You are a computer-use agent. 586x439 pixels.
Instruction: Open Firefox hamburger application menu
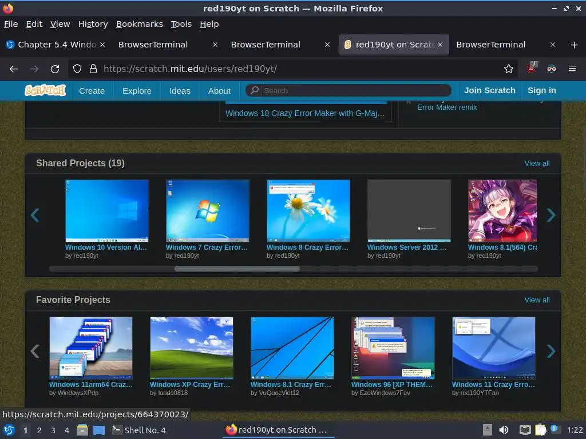tap(572, 69)
